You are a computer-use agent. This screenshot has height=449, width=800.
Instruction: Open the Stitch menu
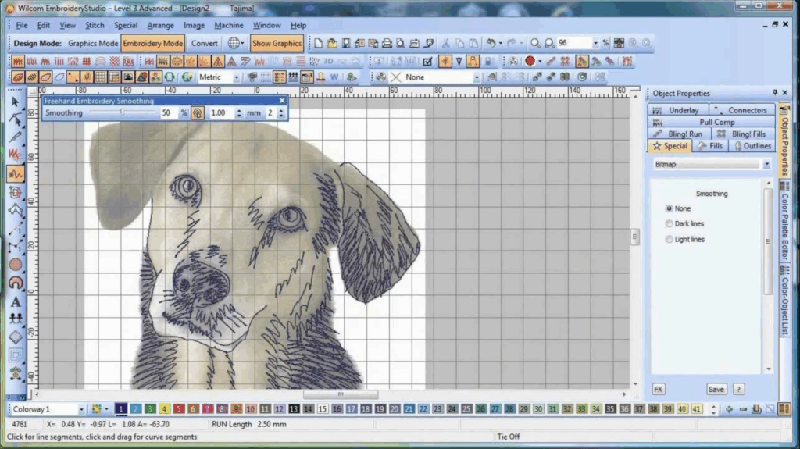(95, 25)
